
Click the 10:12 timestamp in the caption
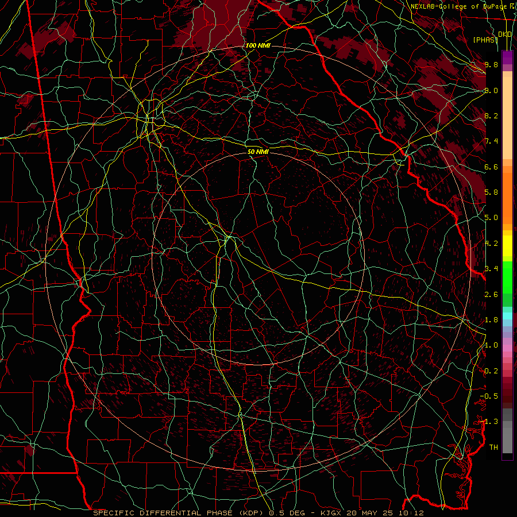click(411, 513)
